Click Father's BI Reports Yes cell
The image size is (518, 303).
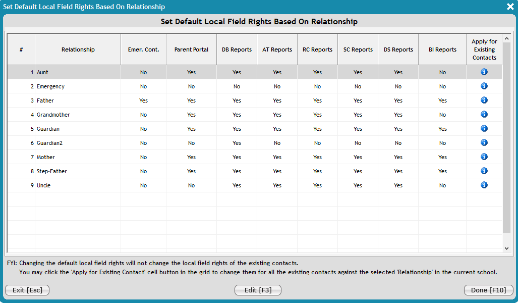click(x=442, y=100)
